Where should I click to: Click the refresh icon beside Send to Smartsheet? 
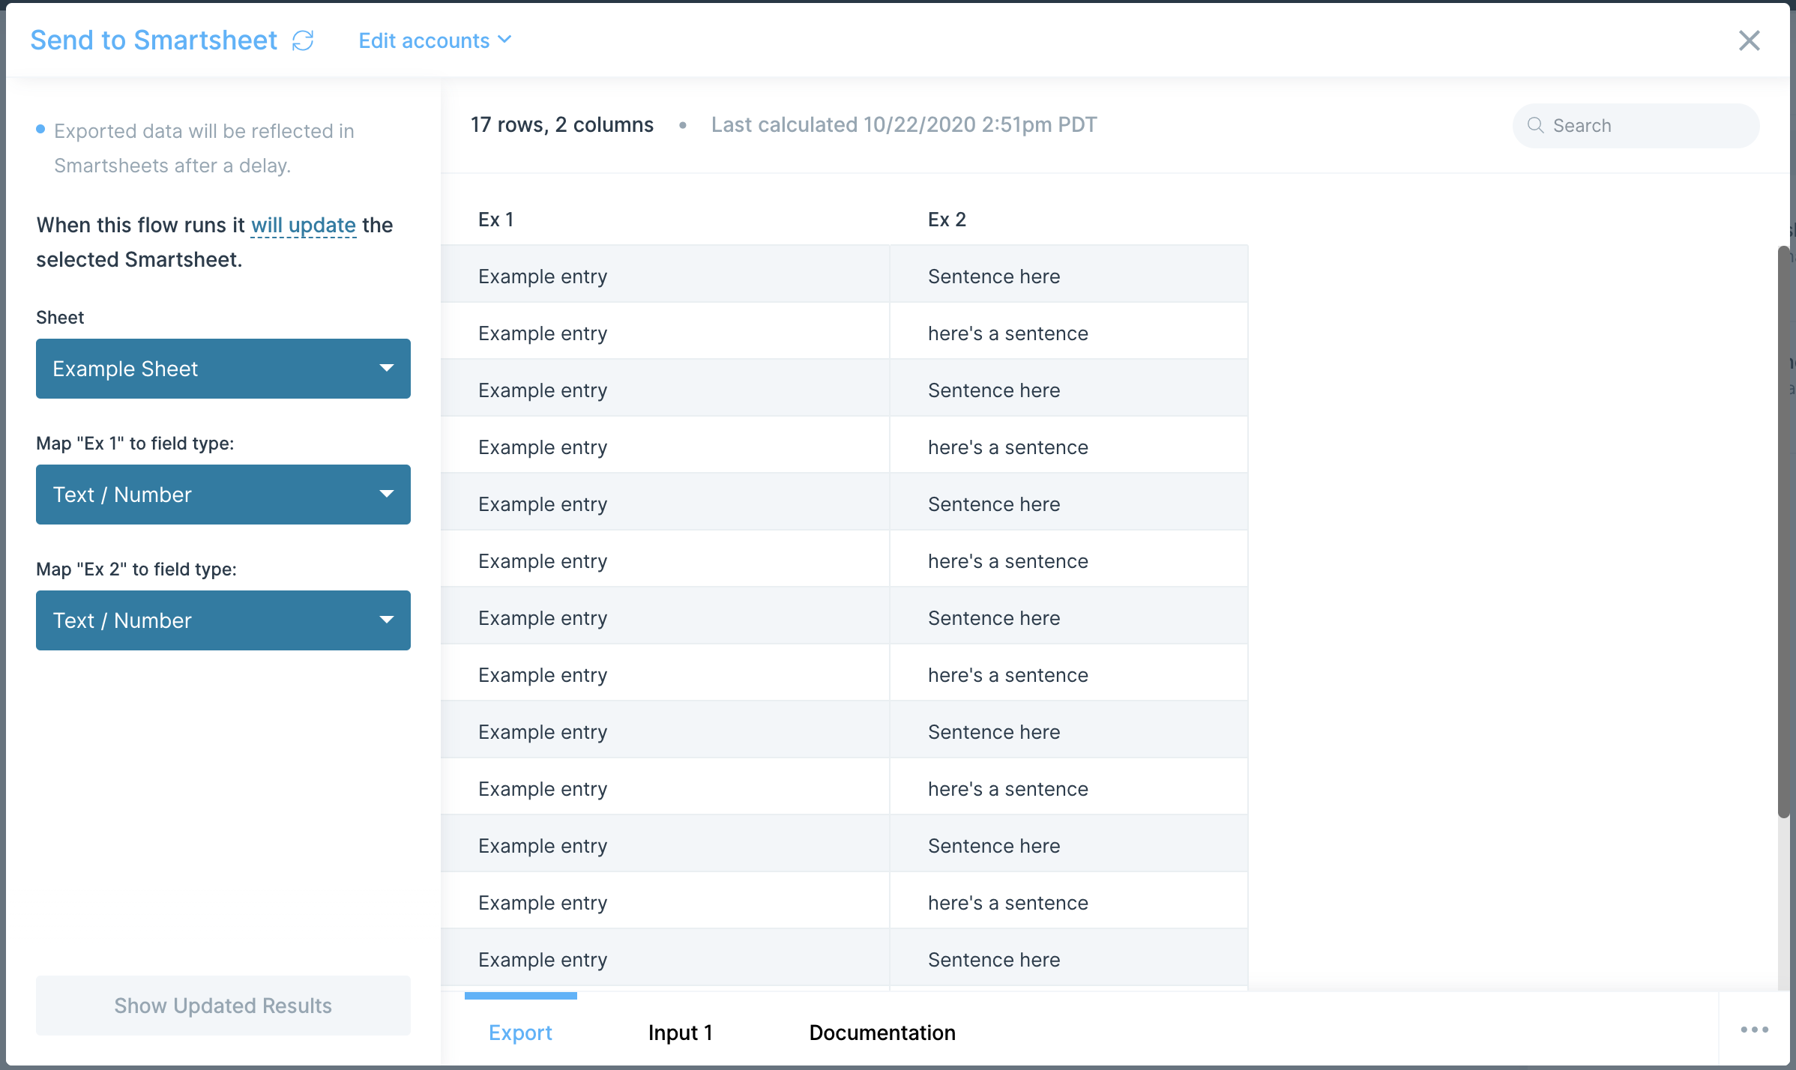tap(303, 40)
